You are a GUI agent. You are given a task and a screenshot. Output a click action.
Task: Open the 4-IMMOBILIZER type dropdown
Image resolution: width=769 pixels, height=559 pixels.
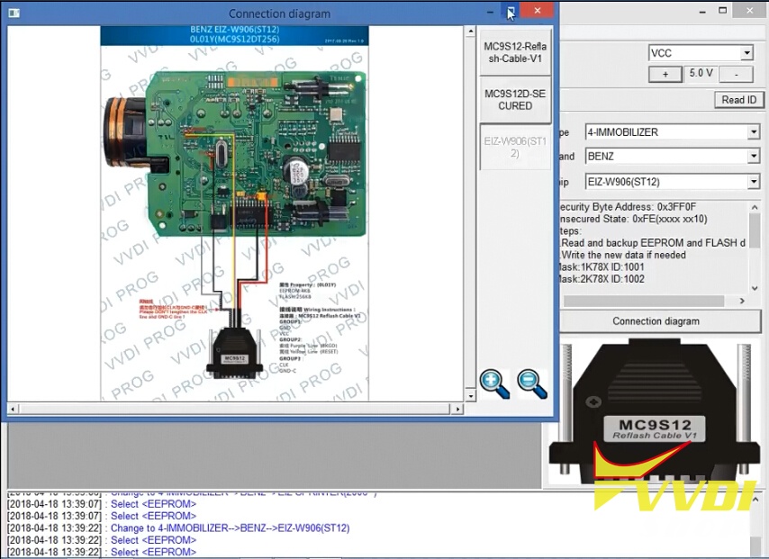754,132
